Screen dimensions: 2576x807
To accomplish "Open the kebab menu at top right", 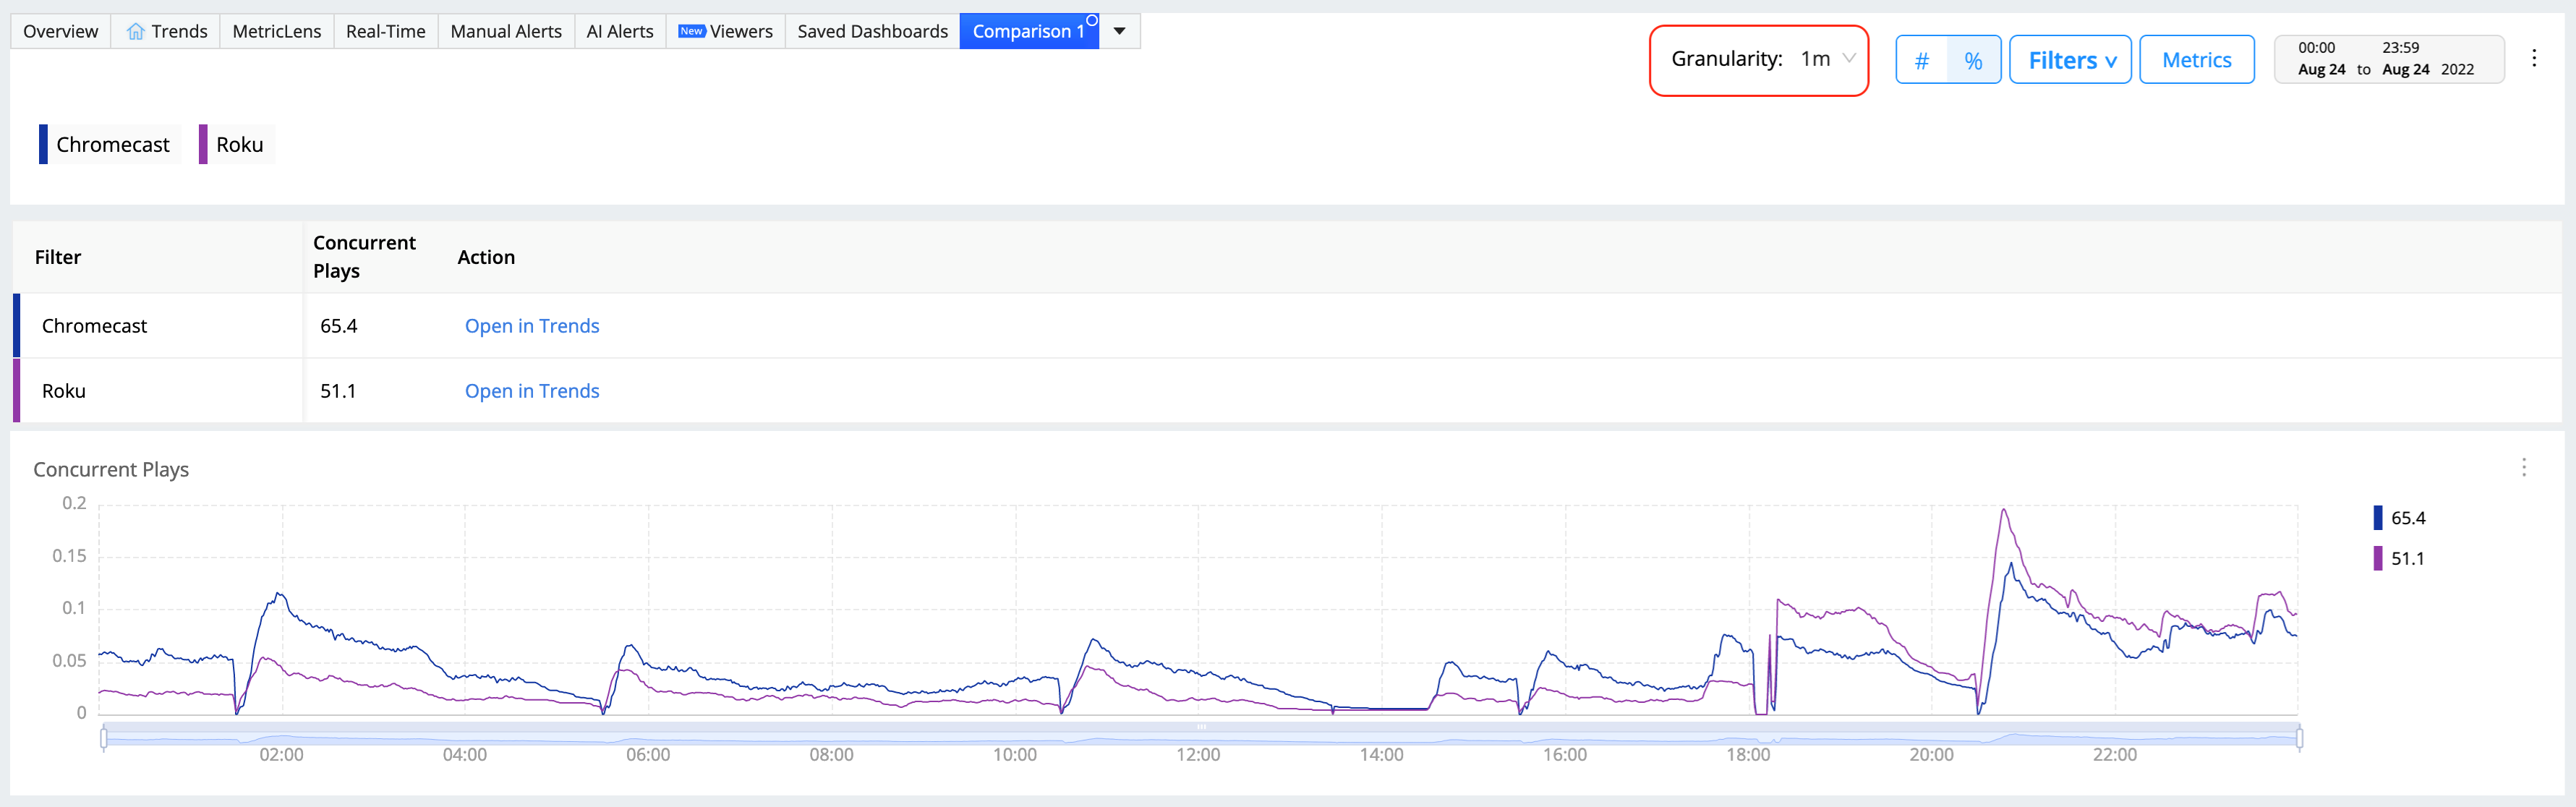I will tap(2533, 58).
